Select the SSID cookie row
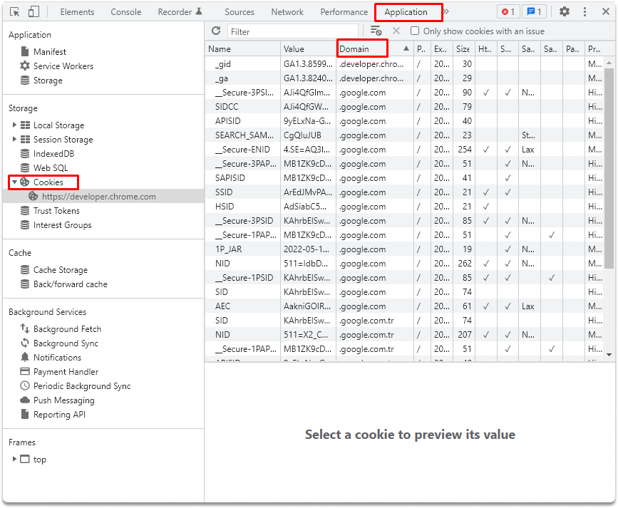 404,192
